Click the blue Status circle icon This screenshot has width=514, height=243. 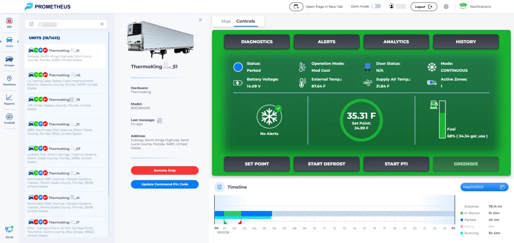click(238, 67)
